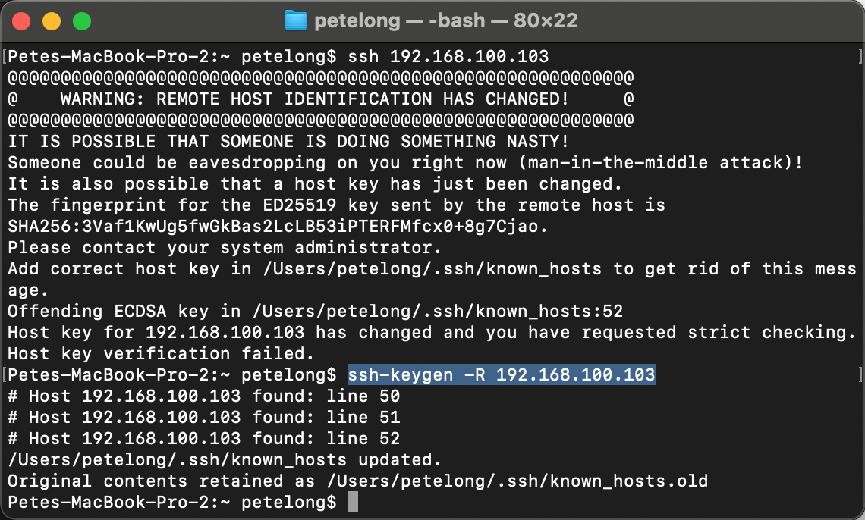Click the highlighted ssh-keygen -R command
Screen dimensions: 865x520
[x=501, y=374]
